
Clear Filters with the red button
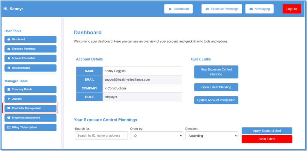click(267, 139)
